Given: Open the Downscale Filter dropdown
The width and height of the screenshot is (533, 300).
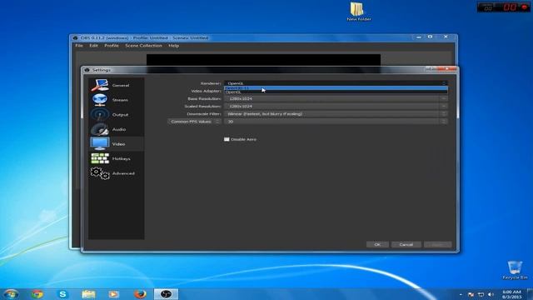Looking at the screenshot, I should click(336, 114).
